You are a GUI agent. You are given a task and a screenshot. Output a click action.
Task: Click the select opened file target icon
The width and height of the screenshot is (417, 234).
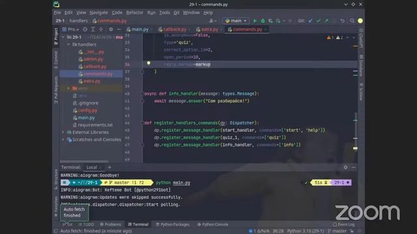click(85, 29)
